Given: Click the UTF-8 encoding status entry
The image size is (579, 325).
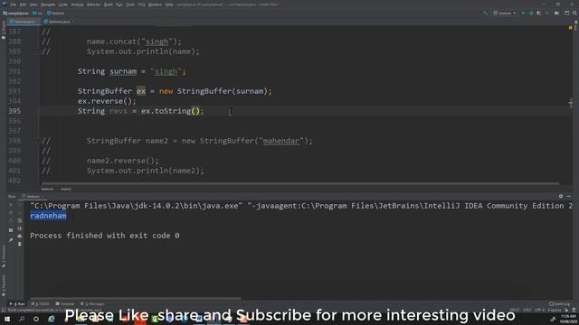Looking at the screenshot, I should [539, 310].
